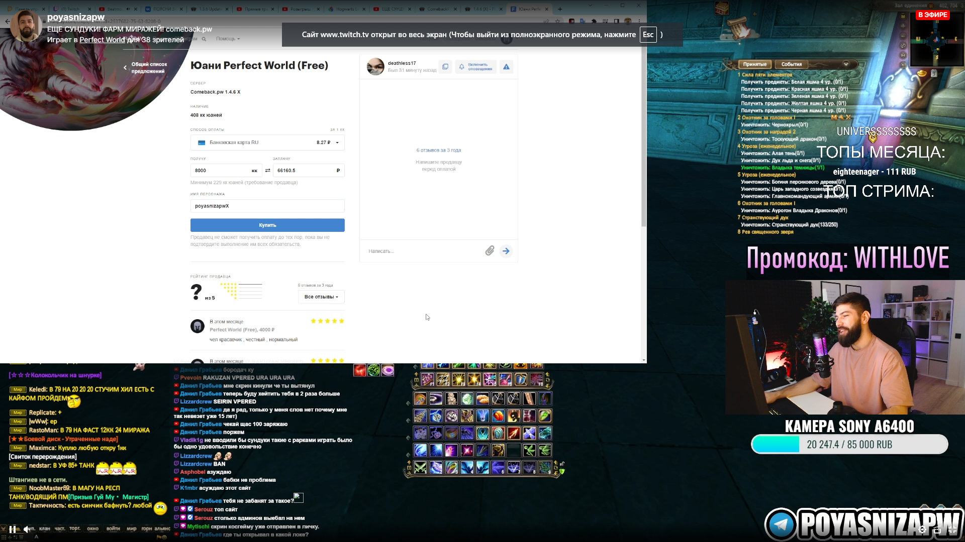The image size is (965, 542).
Task: Click the 85 000 RUB donation progress bar
Action: (848, 444)
